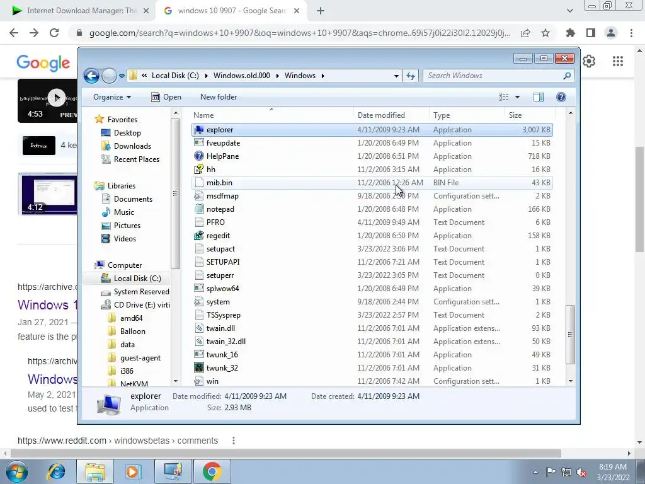Select Local Disk (C:) in navigation pane
Screen dimensions: 645x484
tap(137, 279)
